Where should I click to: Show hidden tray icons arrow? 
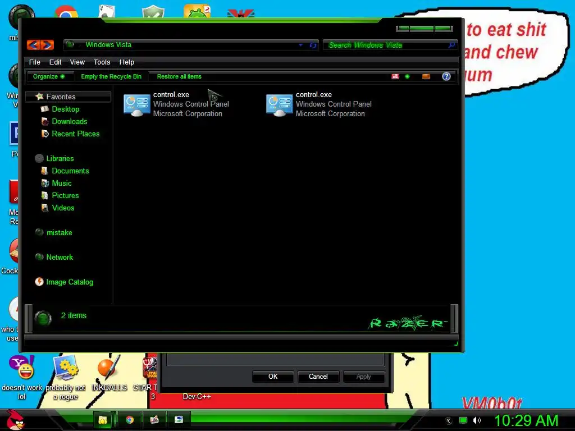[449, 420]
